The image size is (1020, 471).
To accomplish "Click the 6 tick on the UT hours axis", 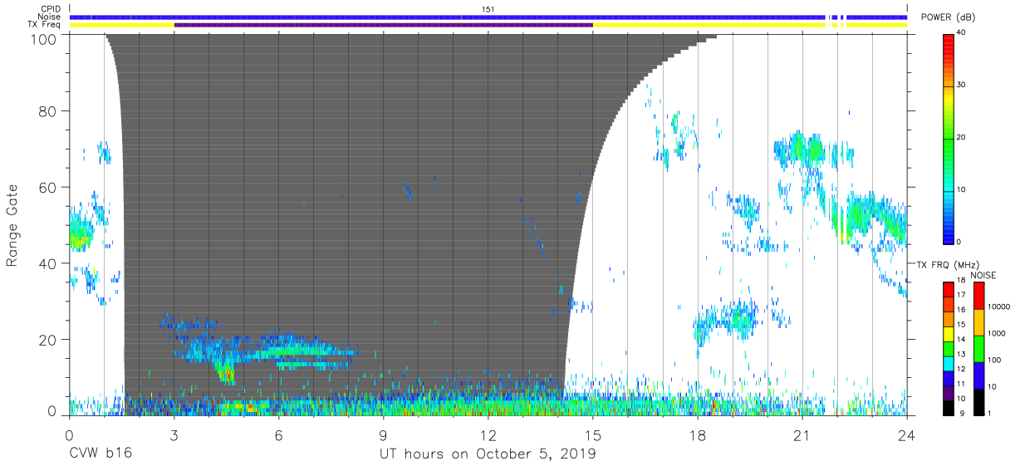I will click(278, 434).
